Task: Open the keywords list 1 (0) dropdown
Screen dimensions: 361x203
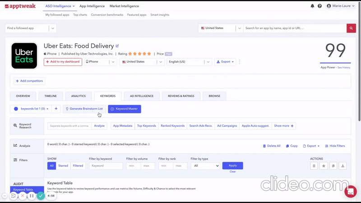Action: [x=32, y=109]
